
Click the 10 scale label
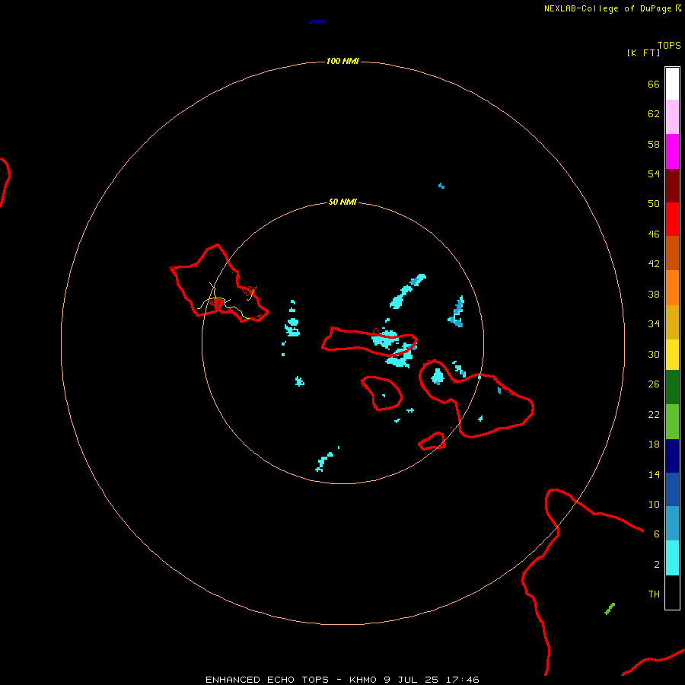pos(654,505)
